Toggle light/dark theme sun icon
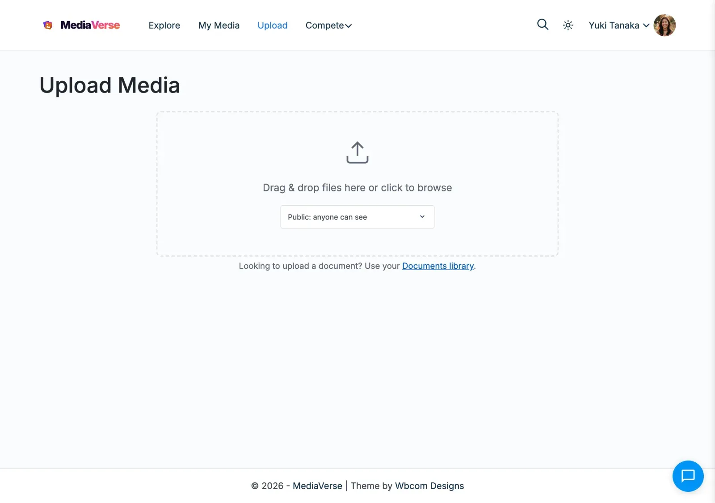The height and width of the screenshot is (503, 715). [568, 25]
